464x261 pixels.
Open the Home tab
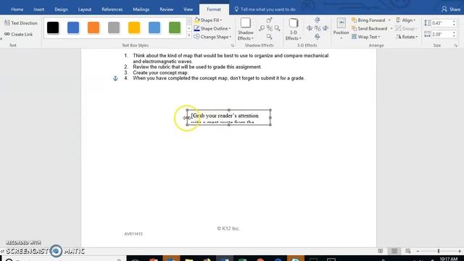coord(17,9)
